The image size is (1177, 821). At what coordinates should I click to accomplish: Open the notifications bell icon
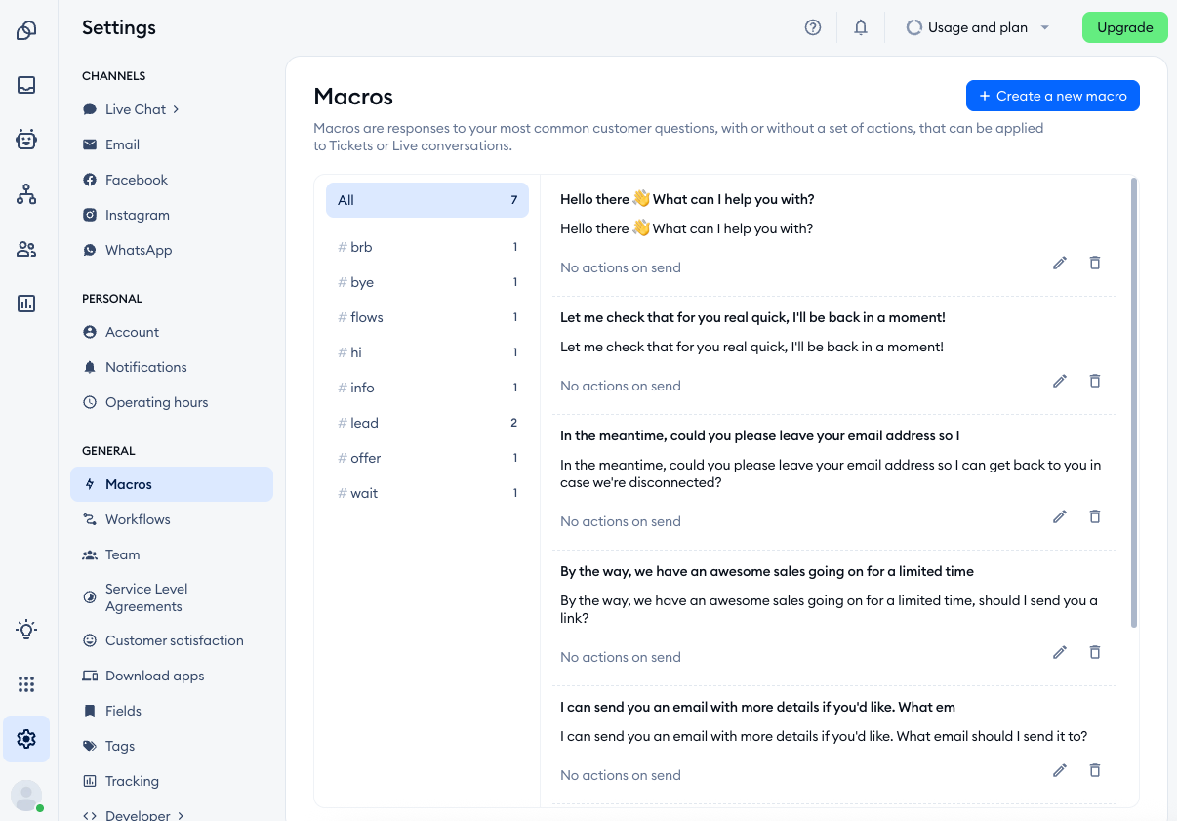click(x=861, y=27)
